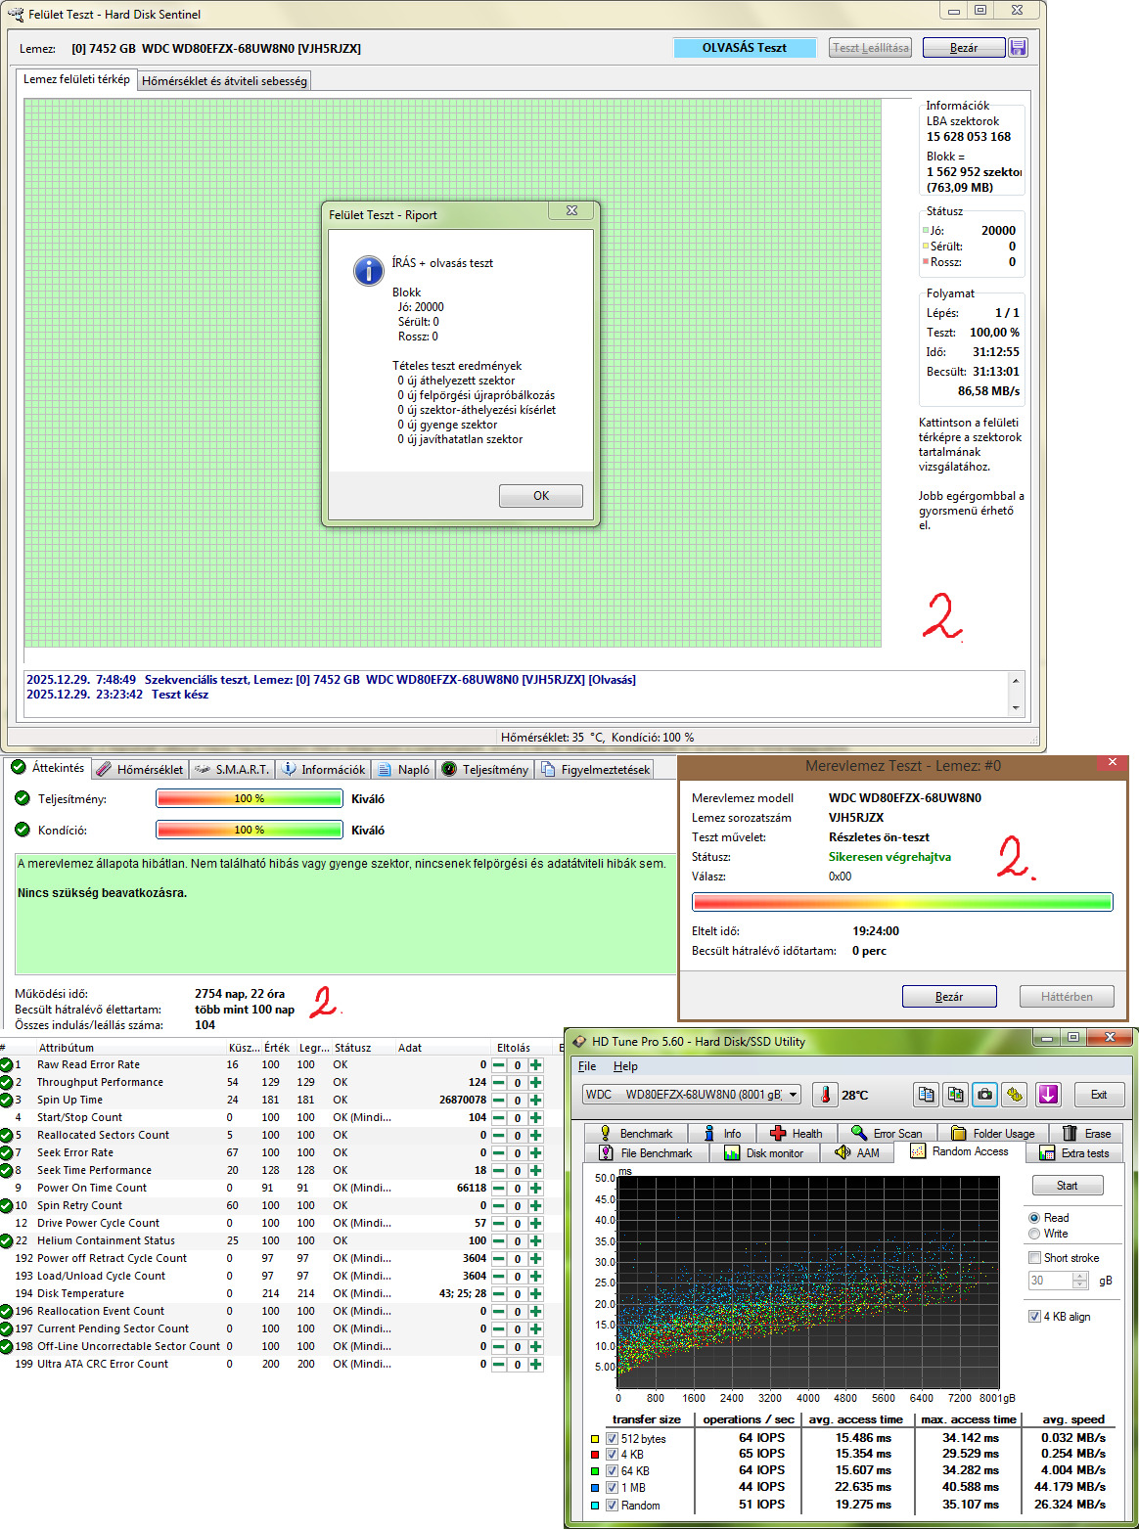Click the minus offset button for Disk Temperature

[x=499, y=1294]
